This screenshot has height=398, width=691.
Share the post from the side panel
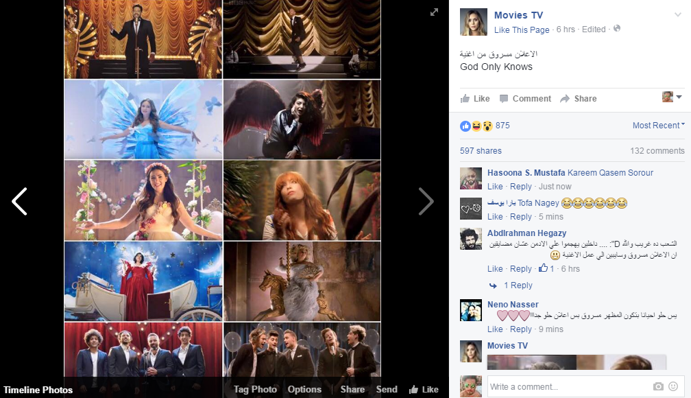[x=578, y=98]
